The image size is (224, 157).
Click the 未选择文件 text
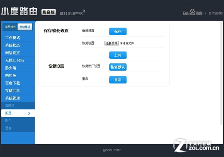click(127, 43)
